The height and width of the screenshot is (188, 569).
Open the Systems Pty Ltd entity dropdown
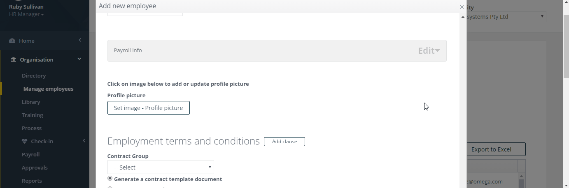click(x=506, y=17)
